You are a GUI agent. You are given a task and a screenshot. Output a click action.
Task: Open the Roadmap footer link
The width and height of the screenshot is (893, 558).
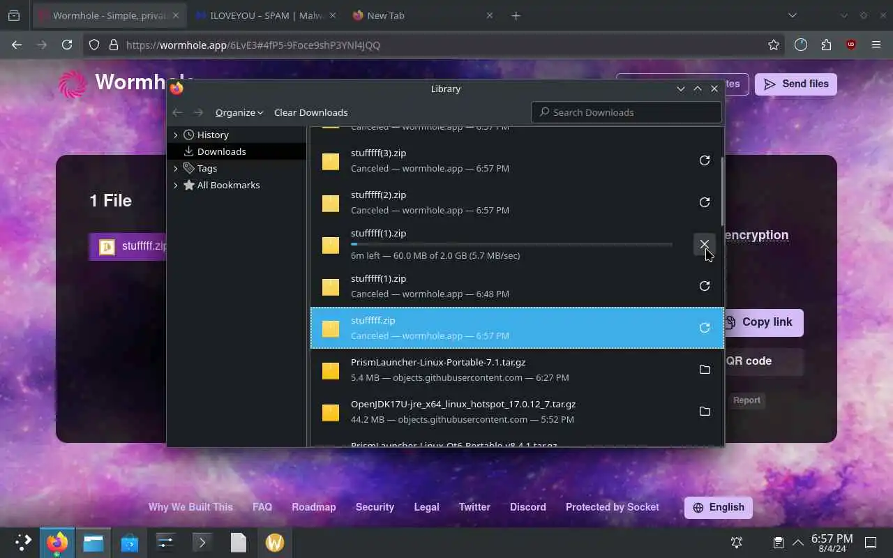pos(314,507)
